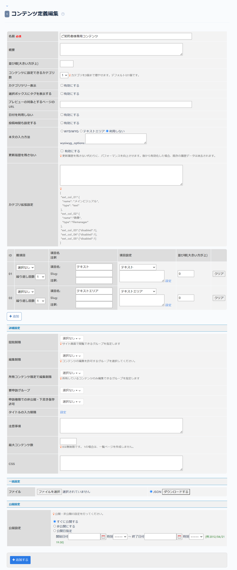Select すぐに公開する radio option

coord(55,522)
